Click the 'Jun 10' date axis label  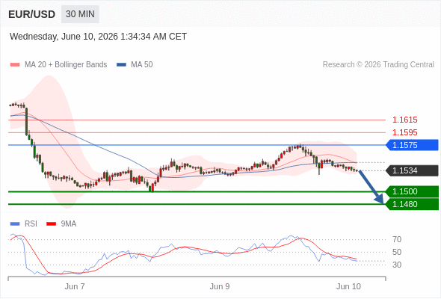pyautogui.click(x=348, y=286)
